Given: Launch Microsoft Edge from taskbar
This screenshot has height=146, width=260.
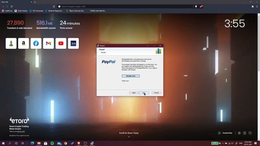Looking at the screenshot, I should (32, 143).
